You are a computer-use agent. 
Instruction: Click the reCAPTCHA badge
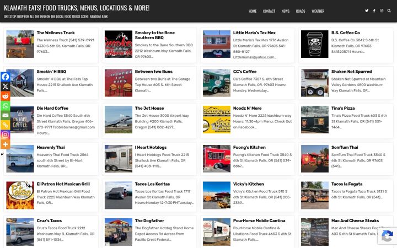pos(387,236)
